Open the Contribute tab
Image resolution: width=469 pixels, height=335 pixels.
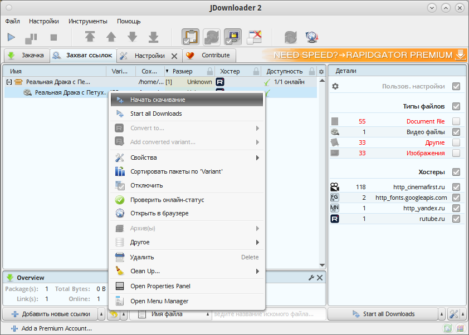click(209, 55)
